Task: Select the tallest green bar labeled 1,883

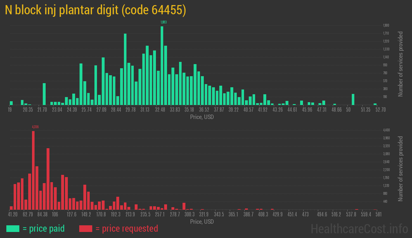Action: pos(162,65)
